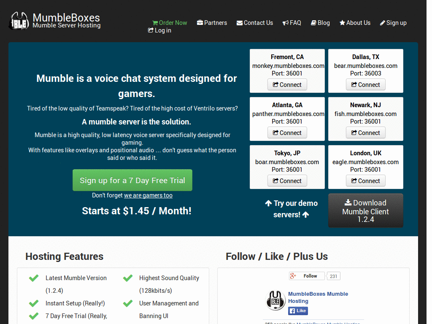Click the star icon beside About Us
Image resolution: width=432 pixels, height=324 pixels.
pyautogui.click(x=342, y=23)
